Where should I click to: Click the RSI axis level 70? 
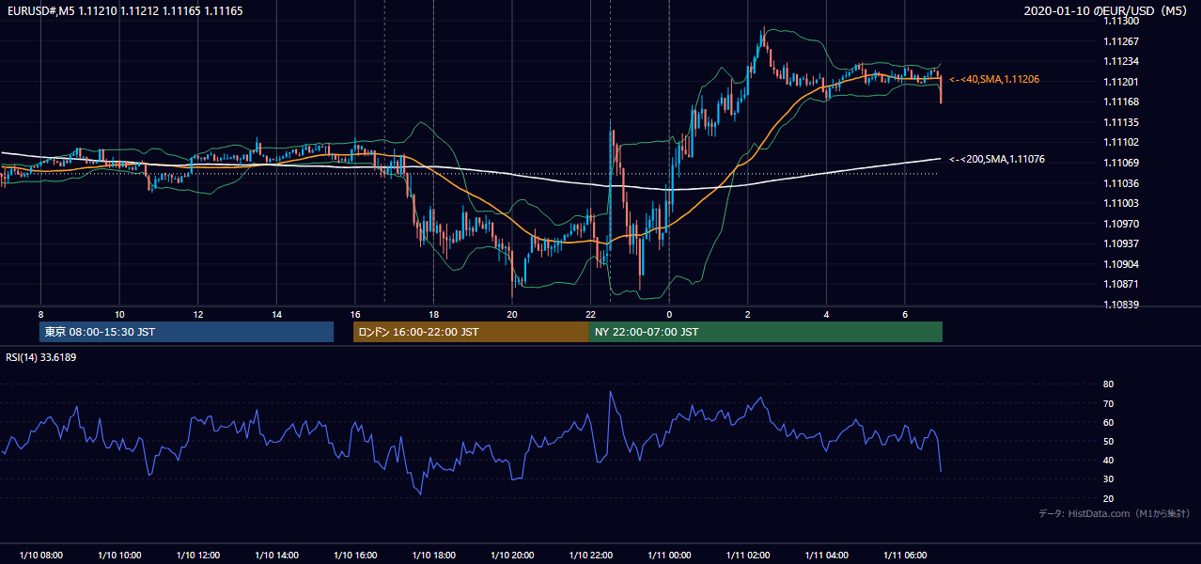point(1108,404)
